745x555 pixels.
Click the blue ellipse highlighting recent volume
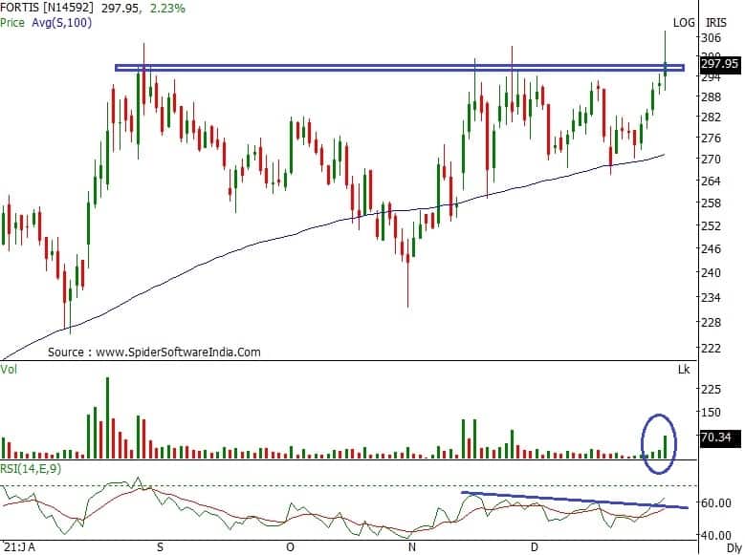(x=659, y=442)
